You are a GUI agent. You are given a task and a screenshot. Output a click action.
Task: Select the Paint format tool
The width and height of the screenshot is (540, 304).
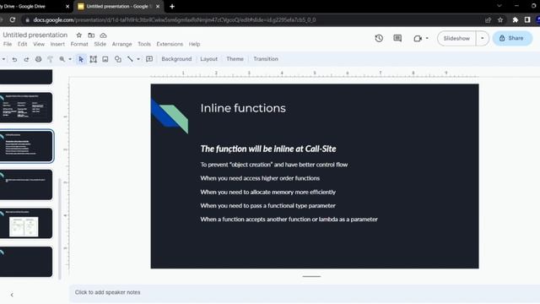pyautogui.click(x=51, y=59)
